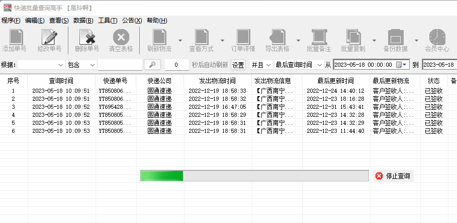Click the 刷新物流 toolbar icon

(159, 37)
